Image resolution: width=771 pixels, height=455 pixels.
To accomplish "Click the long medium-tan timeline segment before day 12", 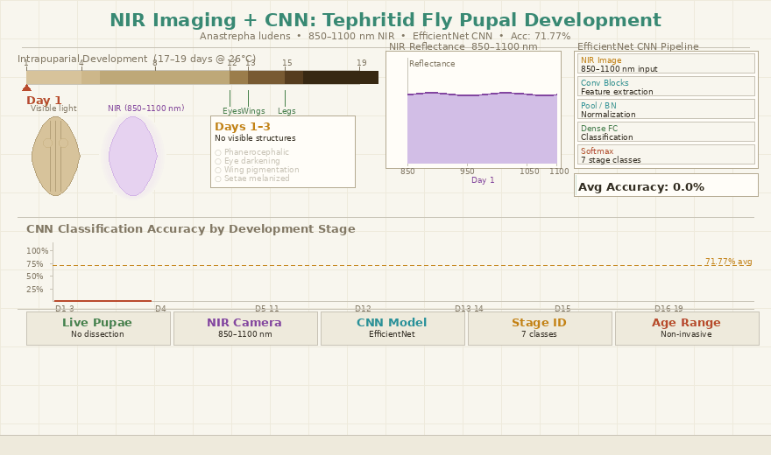I will click(x=165, y=78).
